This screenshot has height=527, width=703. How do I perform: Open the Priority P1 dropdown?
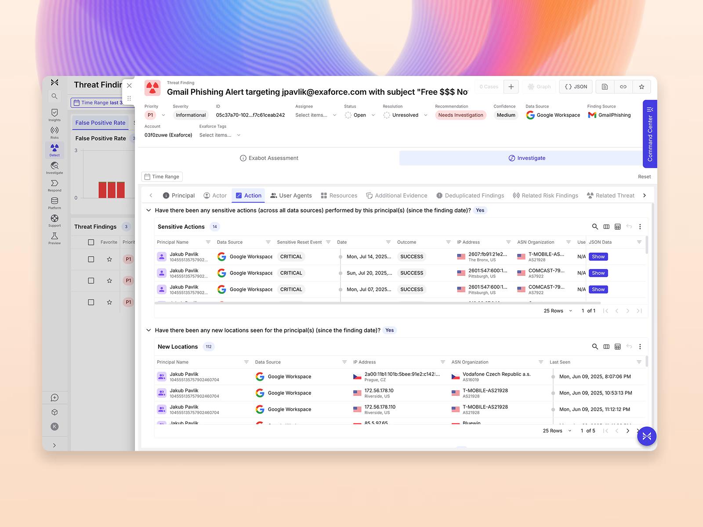point(156,115)
